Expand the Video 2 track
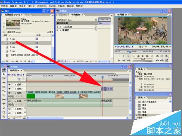 15,89
